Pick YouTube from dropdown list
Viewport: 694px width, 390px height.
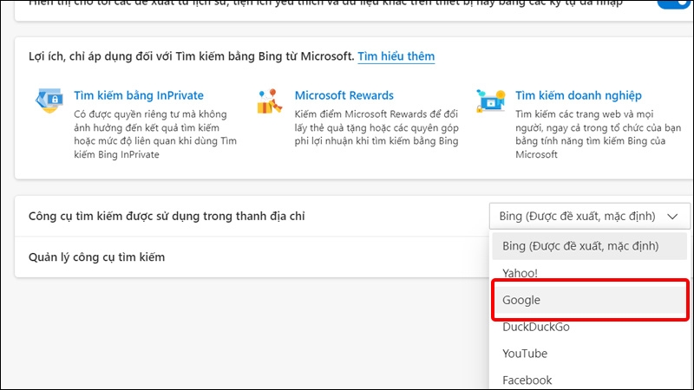[589, 354]
